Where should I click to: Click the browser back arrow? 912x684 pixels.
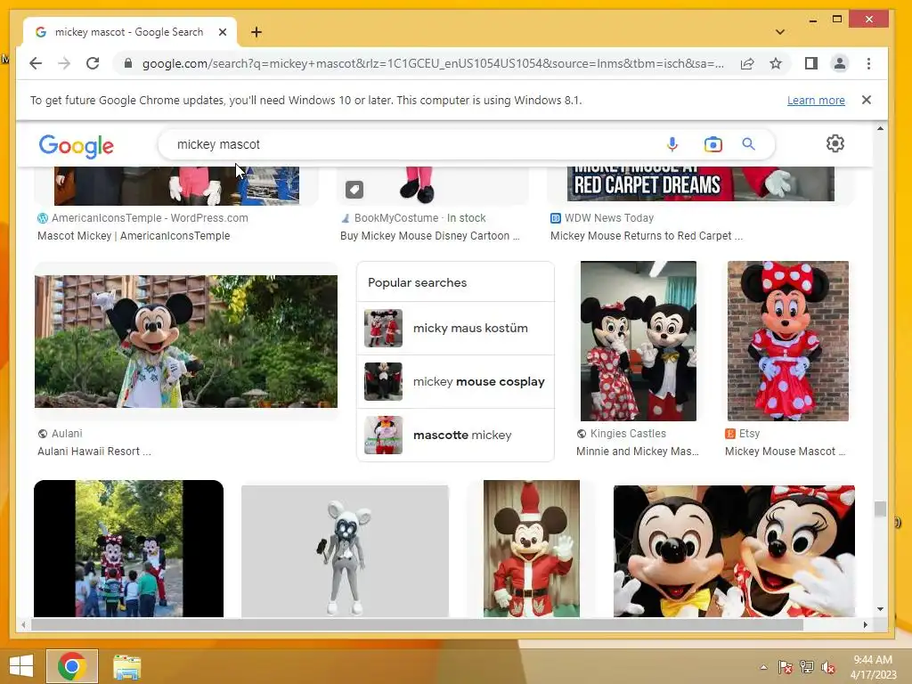point(36,63)
